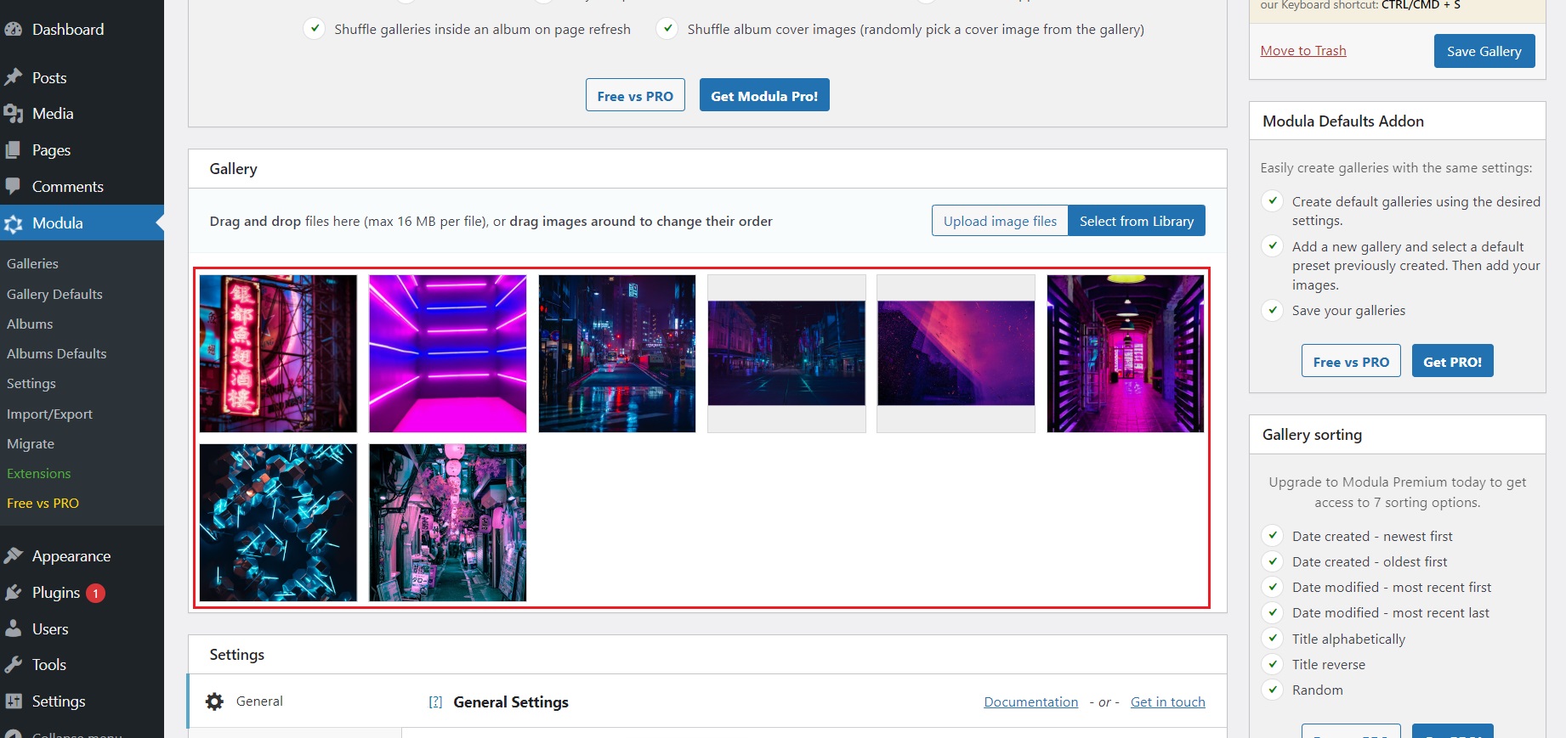Open the General Settings help [?] icon
This screenshot has height=738, width=1566.
435,702
